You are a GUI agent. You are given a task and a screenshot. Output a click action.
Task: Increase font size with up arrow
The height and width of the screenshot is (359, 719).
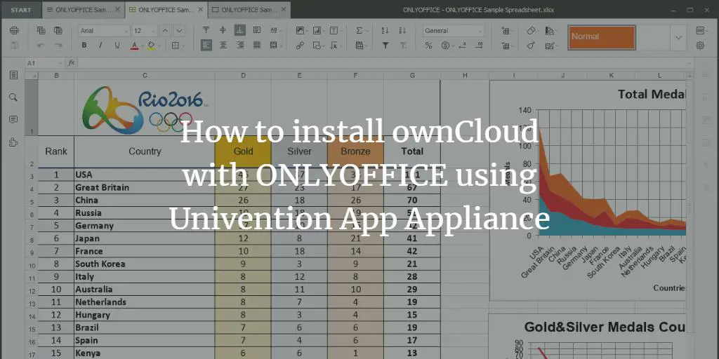coord(166,31)
